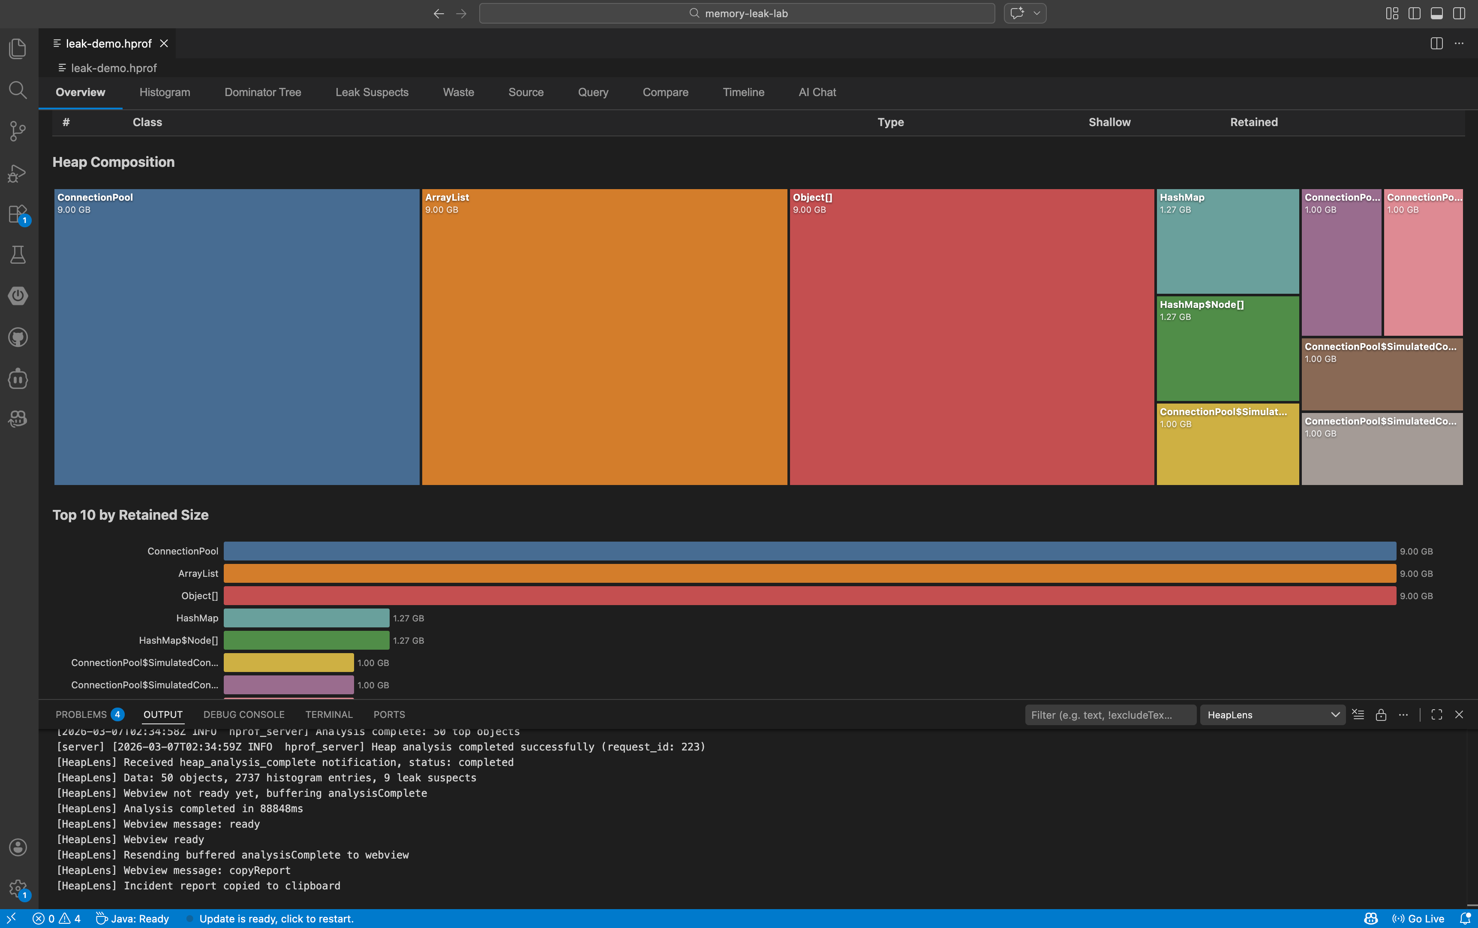Open the GitHub sidebar icon
This screenshot has height=928, width=1478.
(17, 337)
